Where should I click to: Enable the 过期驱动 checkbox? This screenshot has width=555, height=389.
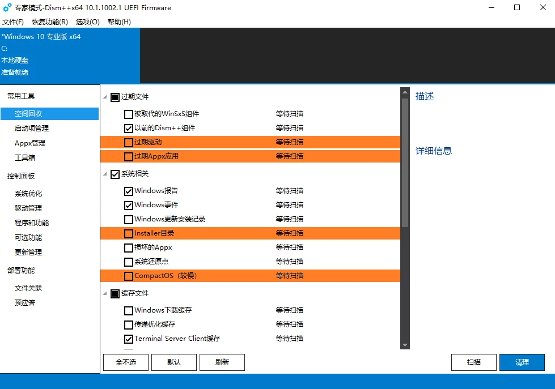129,143
